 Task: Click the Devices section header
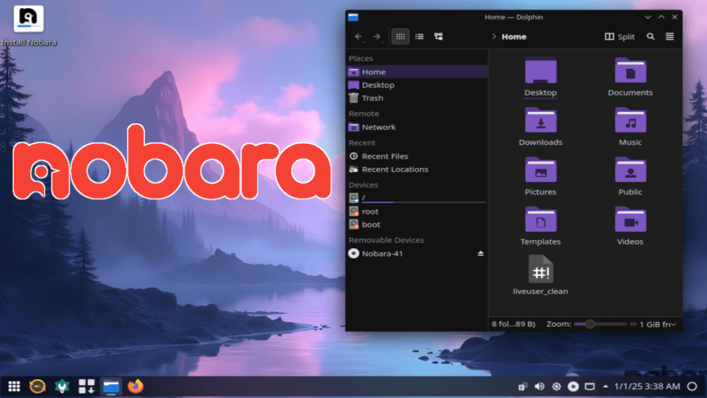tap(363, 185)
